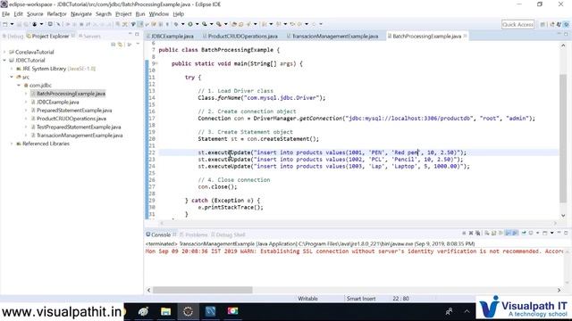Open the New wizard dropdown arrow
Screen dimensions: 572x321
coord(12,24)
